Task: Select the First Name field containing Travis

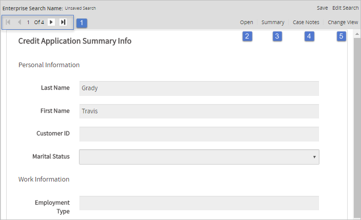Action: coord(199,111)
